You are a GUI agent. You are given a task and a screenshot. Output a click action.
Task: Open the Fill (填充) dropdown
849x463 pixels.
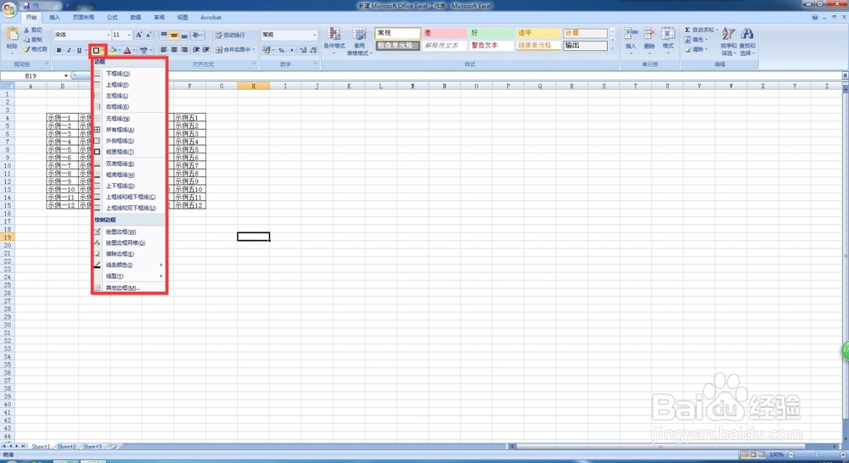click(696, 40)
